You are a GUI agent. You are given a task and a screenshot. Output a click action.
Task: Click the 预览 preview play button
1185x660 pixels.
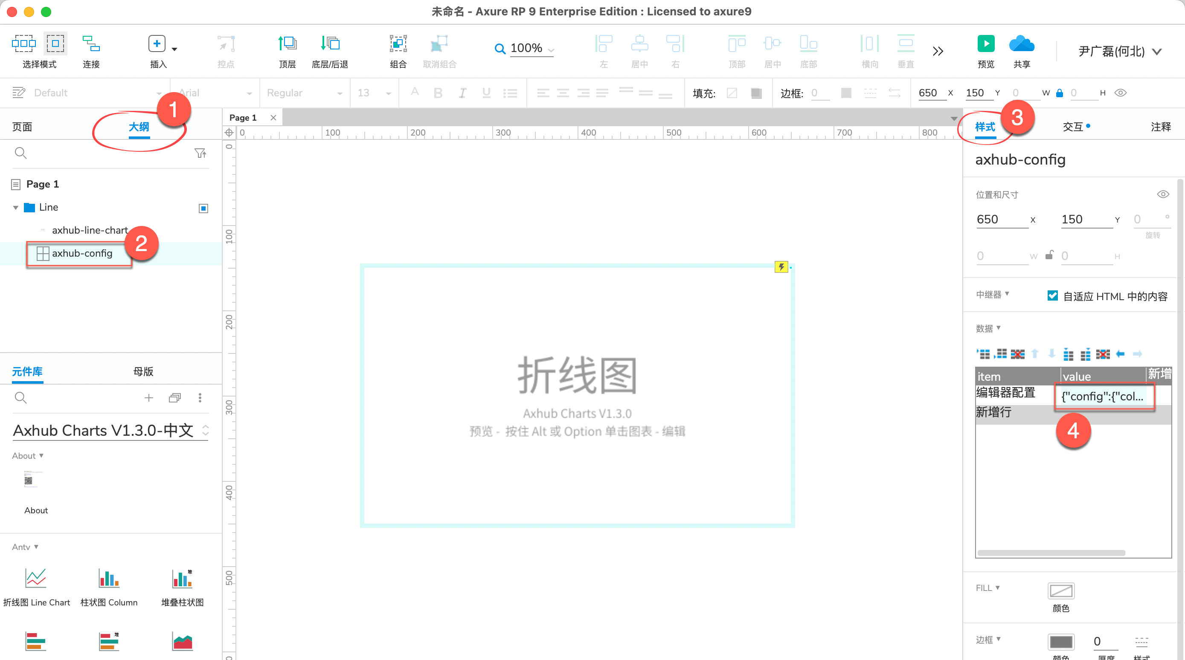985,43
